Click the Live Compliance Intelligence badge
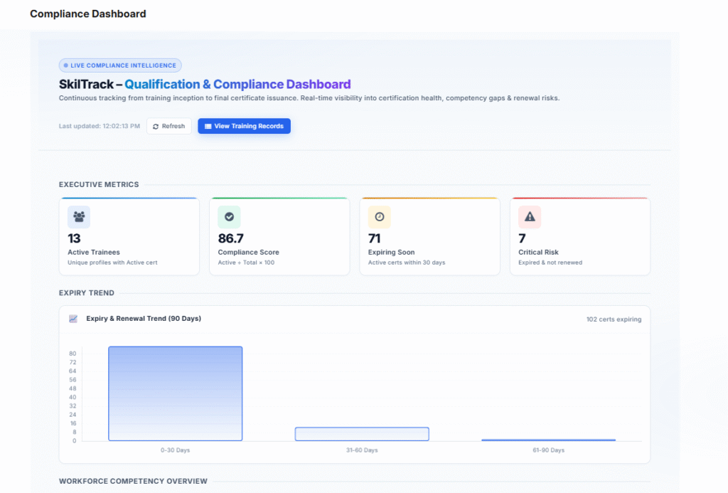Viewport: 728px width, 493px height. point(120,65)
